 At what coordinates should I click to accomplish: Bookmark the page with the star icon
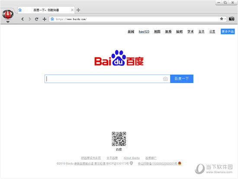pyautogui.click(x=222, y=19)
